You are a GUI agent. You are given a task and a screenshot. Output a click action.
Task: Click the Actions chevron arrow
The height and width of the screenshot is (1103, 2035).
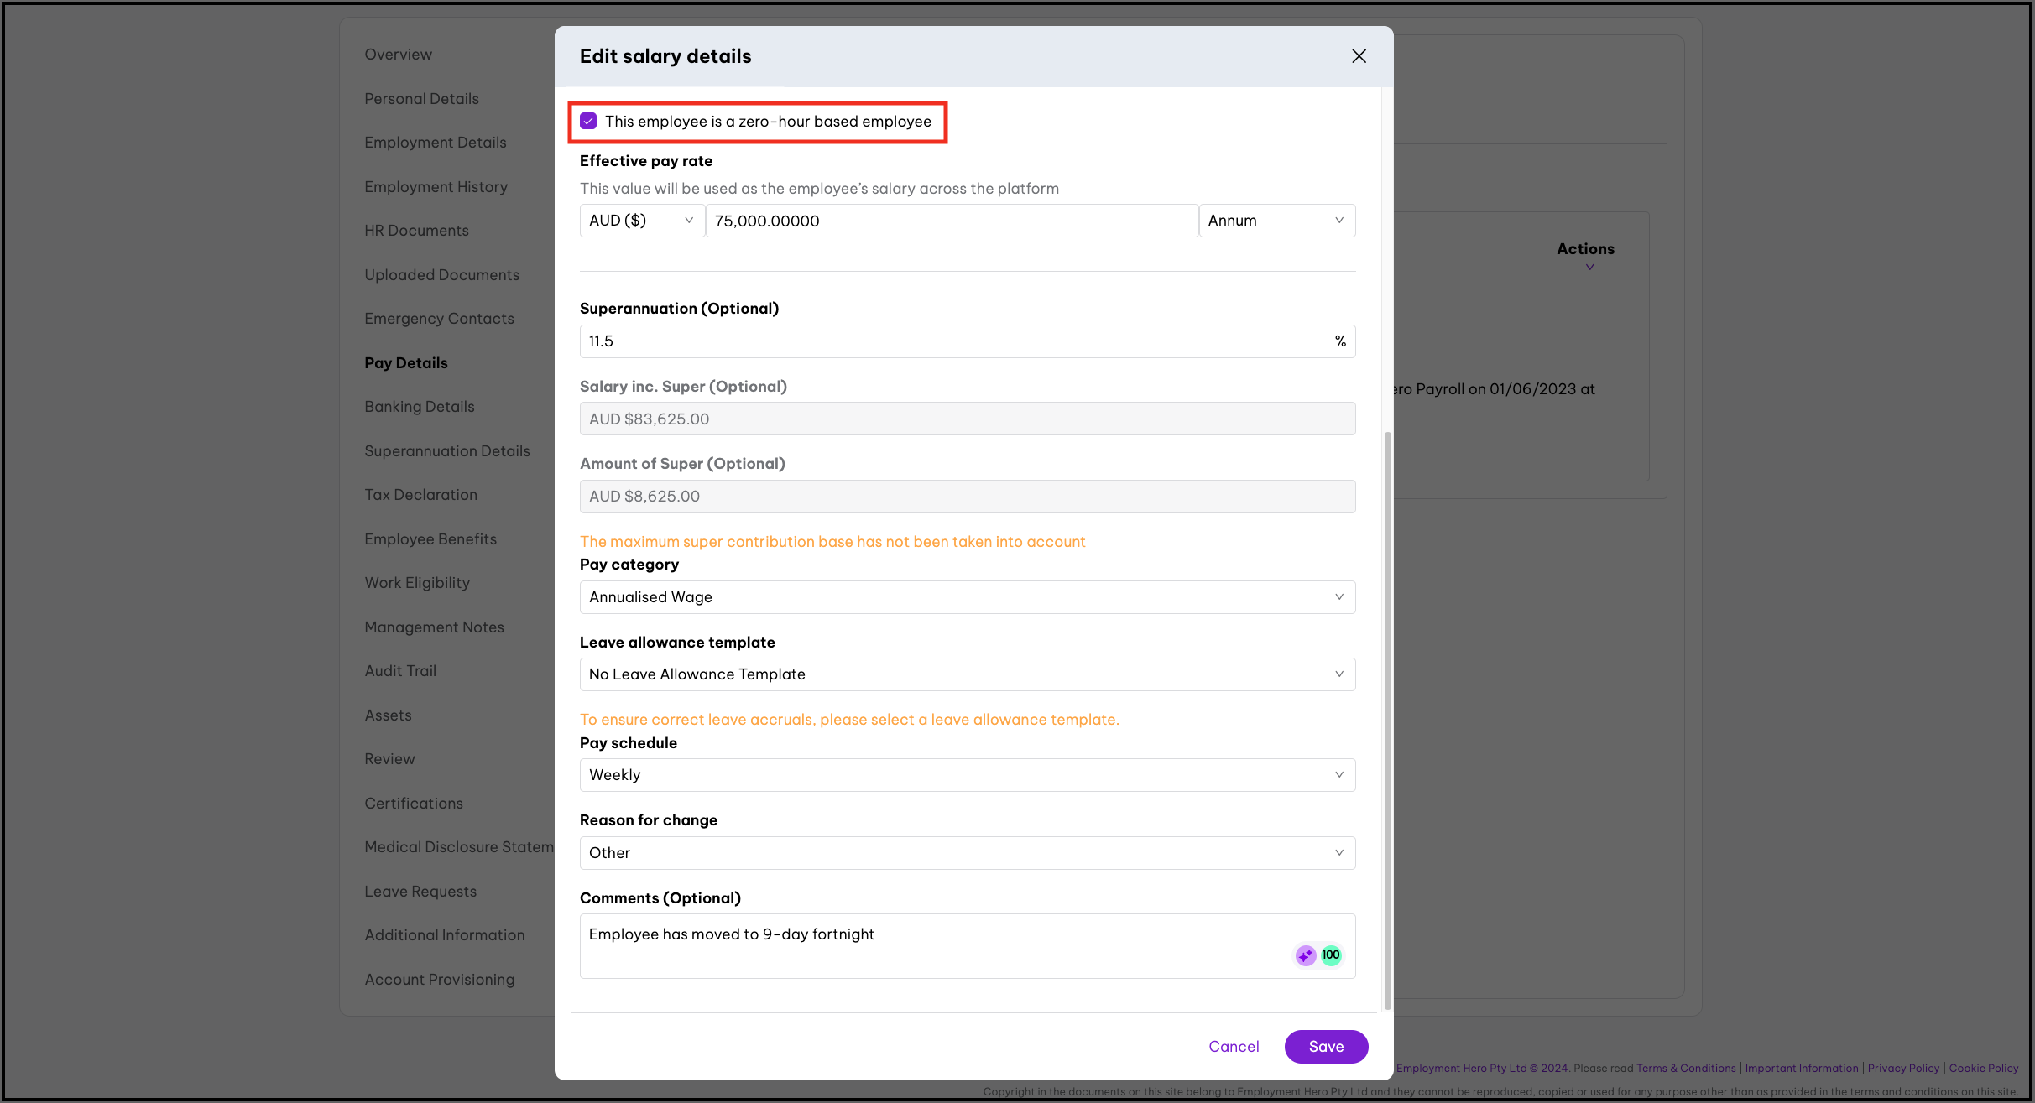pos(1589,268)
